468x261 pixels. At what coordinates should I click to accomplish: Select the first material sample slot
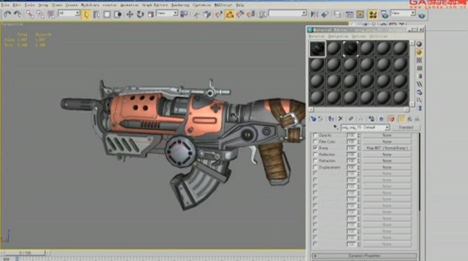point(317,49)
